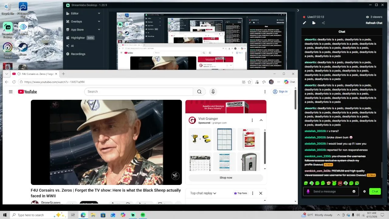Image resolution: width=389 pixels, height=219 pixels.
Task: Open File Explorer from the taskbar
Action: 93,215
